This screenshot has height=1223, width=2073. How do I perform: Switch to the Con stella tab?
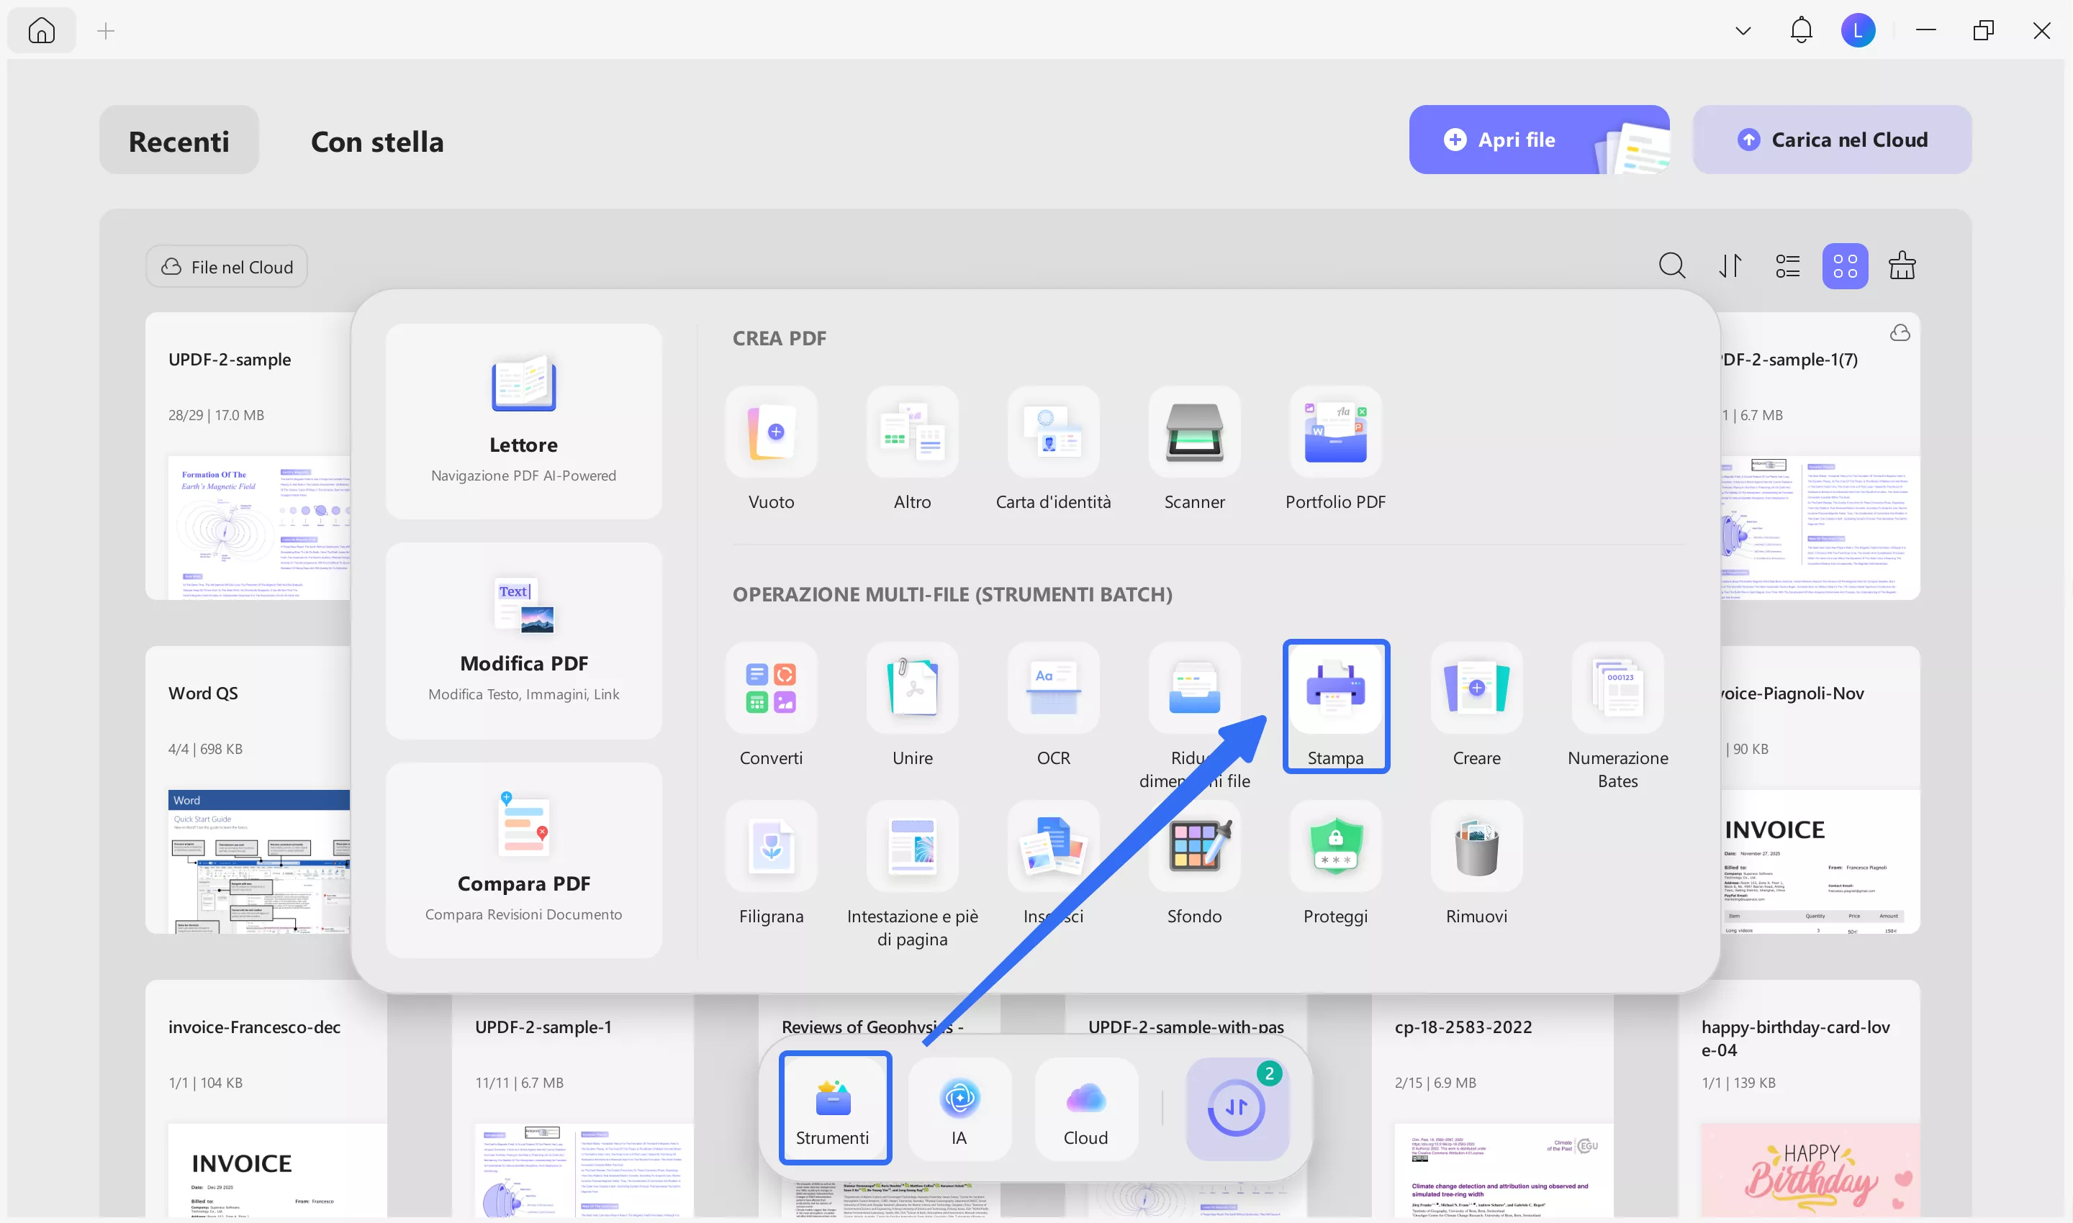click(377, 141)
